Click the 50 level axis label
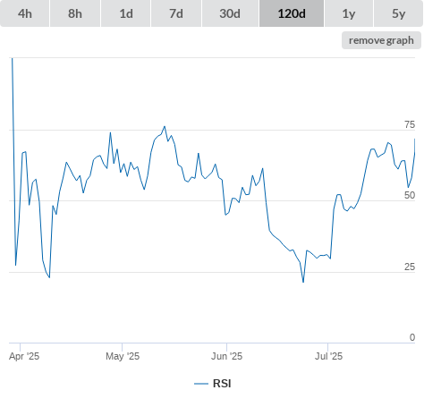424x407 pixels. pyautogui.click(x=410, y=195)
